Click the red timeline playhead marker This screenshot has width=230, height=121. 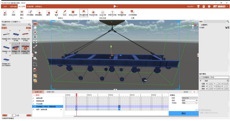click(76, 95)
